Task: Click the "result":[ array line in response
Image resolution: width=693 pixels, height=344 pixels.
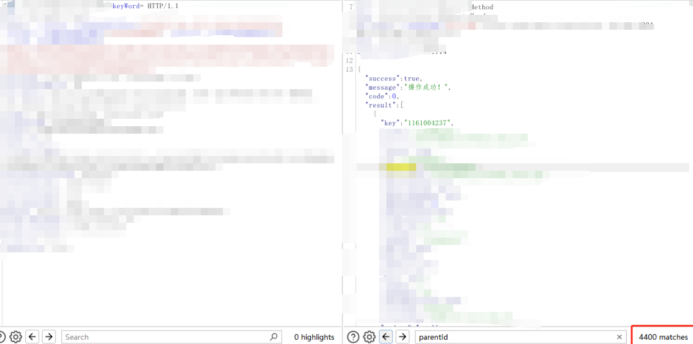Action: [385, 105]
